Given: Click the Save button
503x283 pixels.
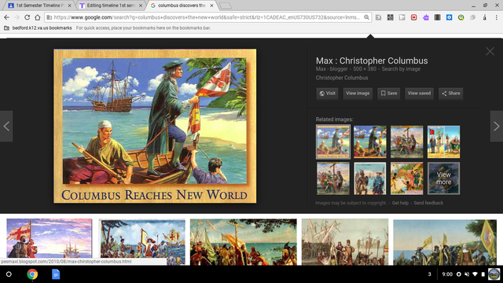Looking at the screenshot, I should 389,94.
